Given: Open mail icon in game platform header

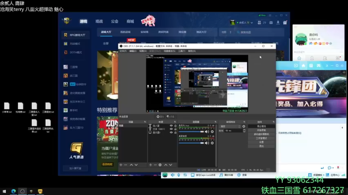Looking at the screenshot, I should point(271,23).
